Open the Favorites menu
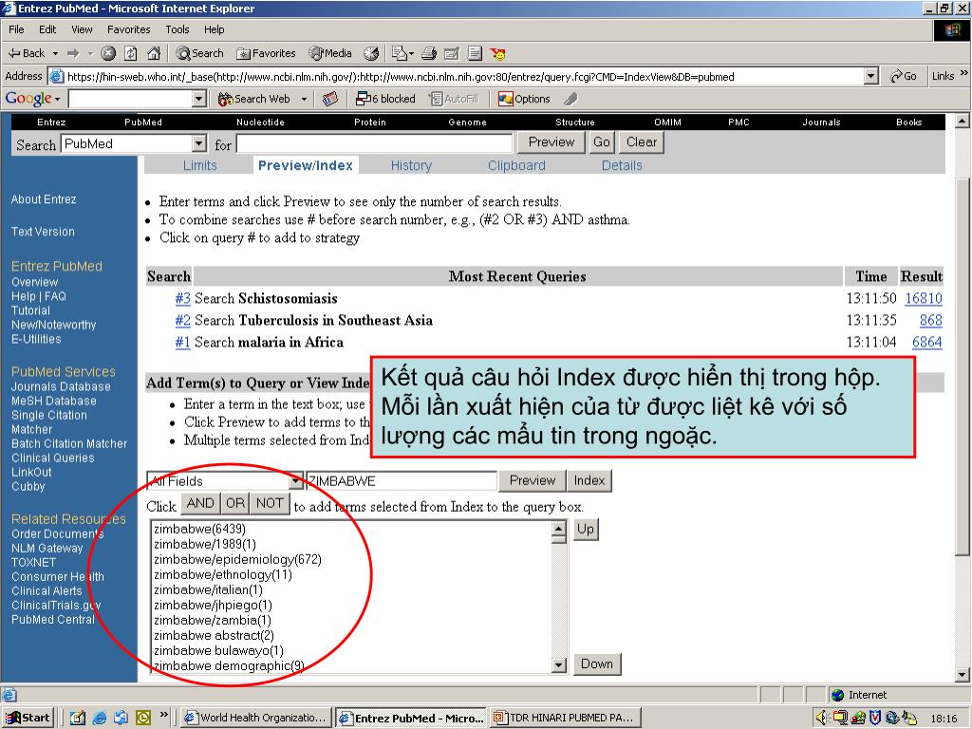Screen dimensions: 972x729 (x=129, y=29)
